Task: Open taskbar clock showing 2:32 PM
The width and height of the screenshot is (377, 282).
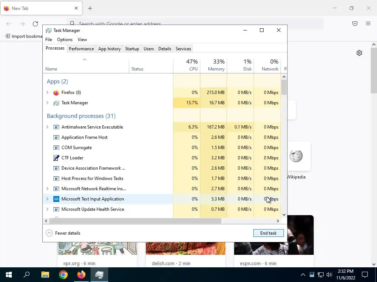Action: (x=345, y=275)
